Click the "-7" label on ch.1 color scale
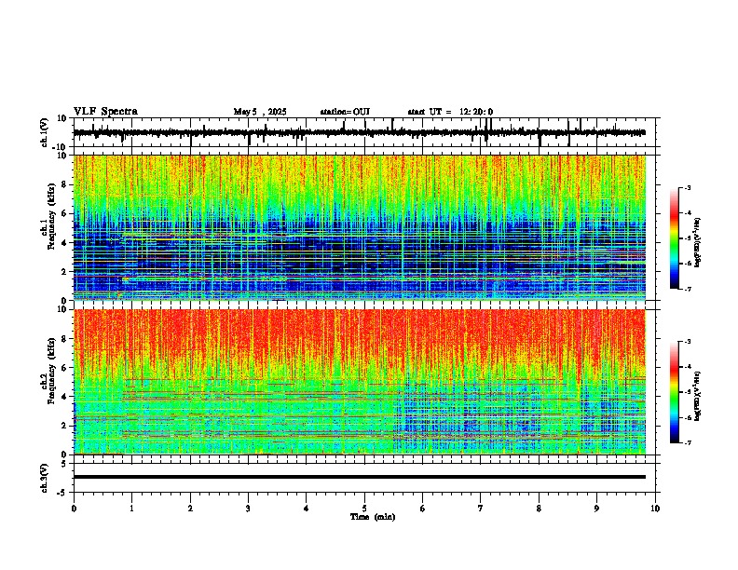 (x=687, y=289)
